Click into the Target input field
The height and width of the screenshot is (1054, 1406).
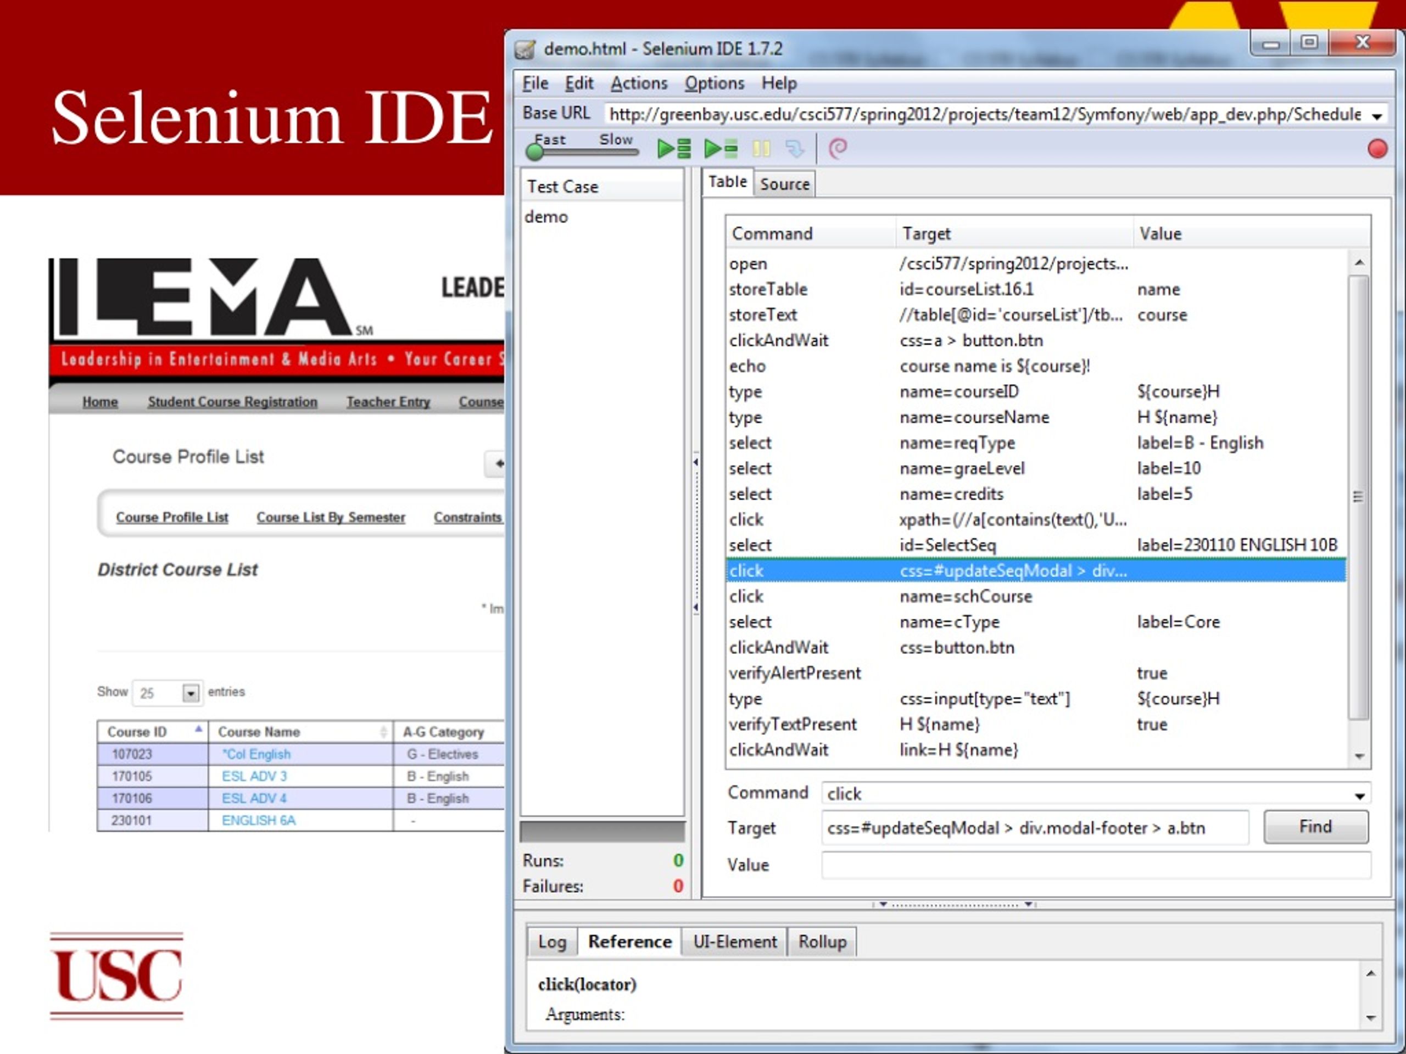[x=1035, y=828]
